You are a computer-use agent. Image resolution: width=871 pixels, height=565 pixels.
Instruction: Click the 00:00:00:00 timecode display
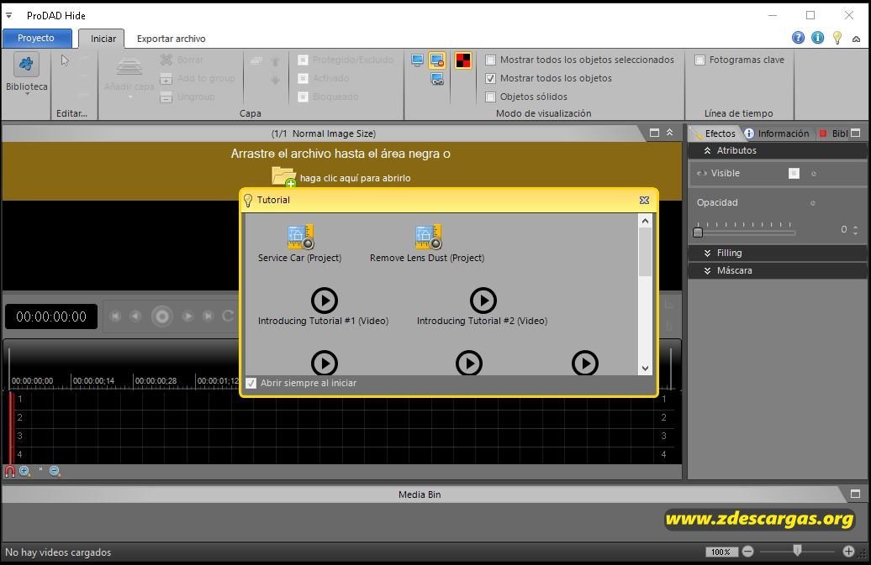click(x=51, y=317)
